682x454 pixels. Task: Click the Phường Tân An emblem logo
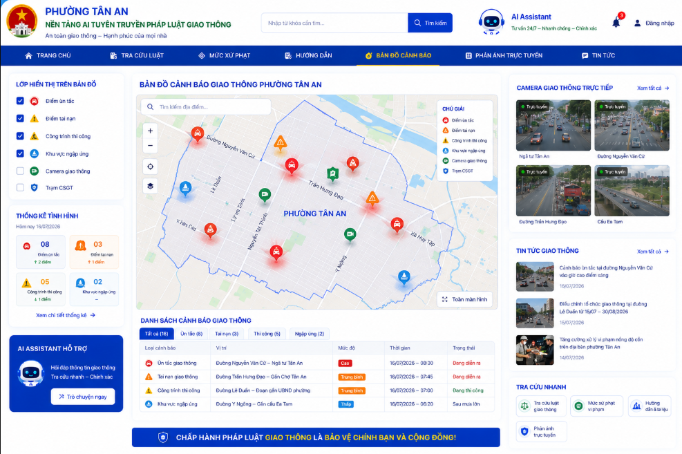tap(21, 21)
